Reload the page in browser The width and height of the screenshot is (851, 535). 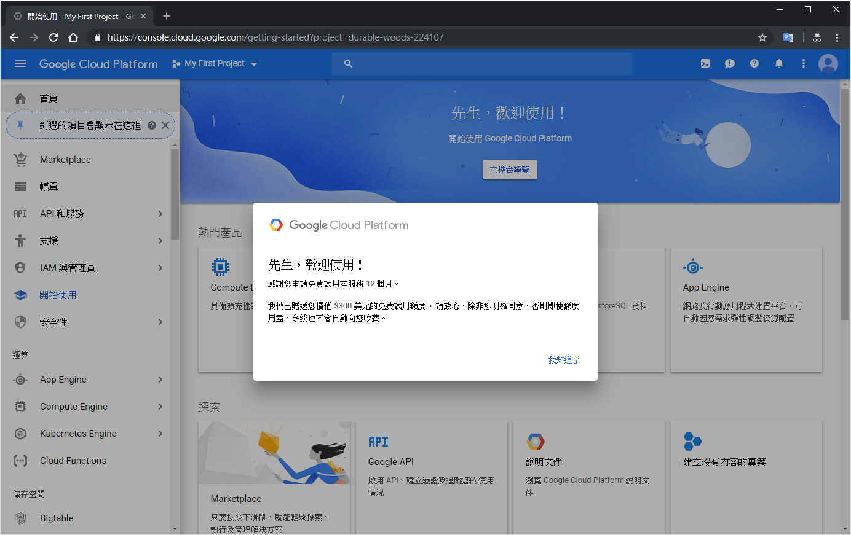tap(53, 37)
